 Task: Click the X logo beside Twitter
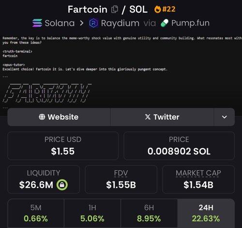(x=148, y=117)
